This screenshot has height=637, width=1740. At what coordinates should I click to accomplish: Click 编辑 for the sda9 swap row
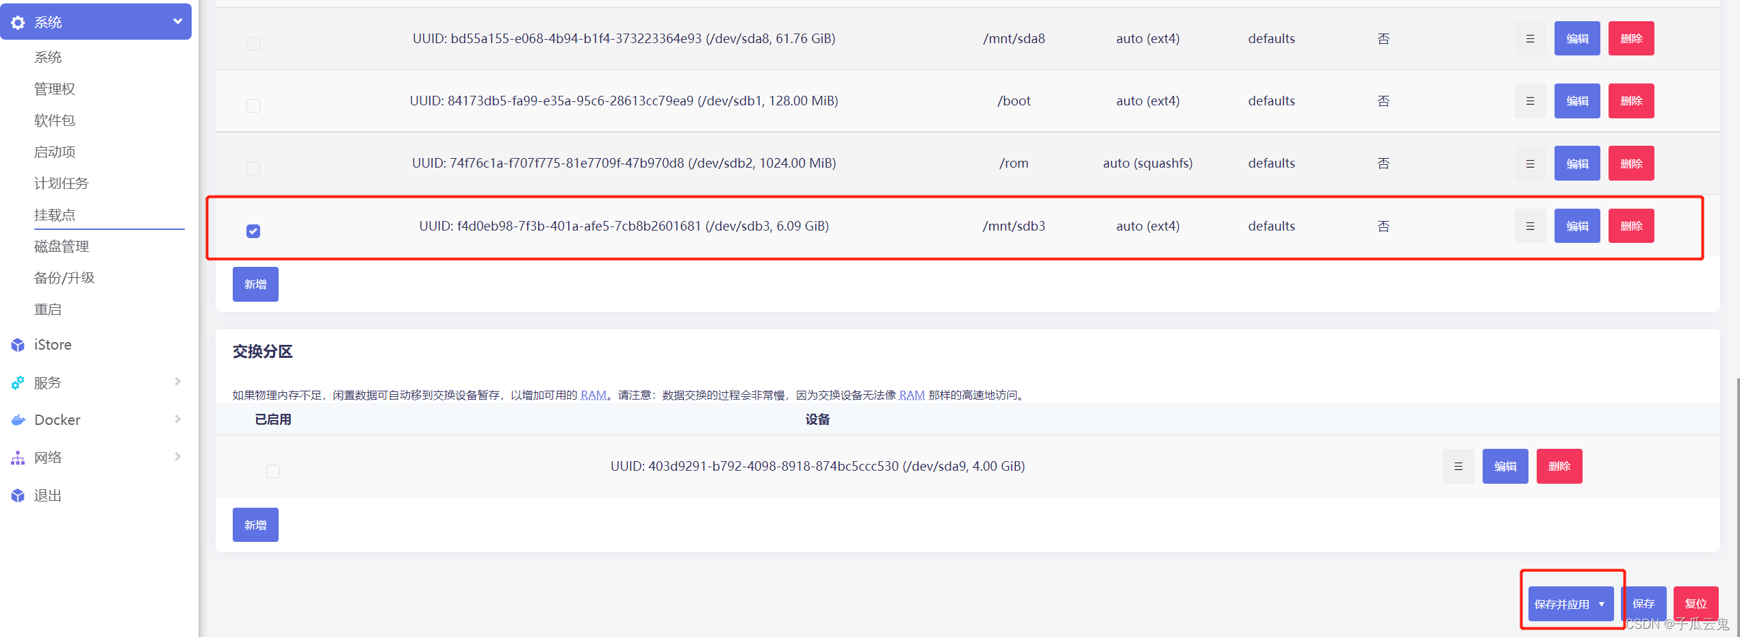click(1505, 466)
